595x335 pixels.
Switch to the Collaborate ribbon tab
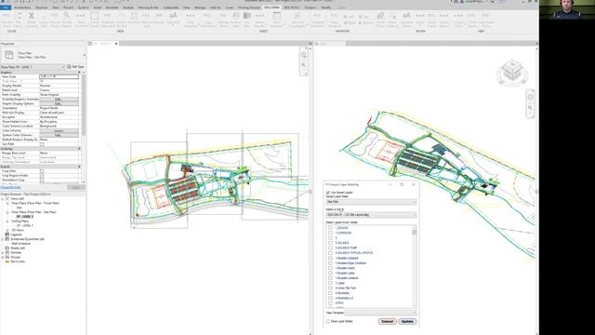pos(171,7)
